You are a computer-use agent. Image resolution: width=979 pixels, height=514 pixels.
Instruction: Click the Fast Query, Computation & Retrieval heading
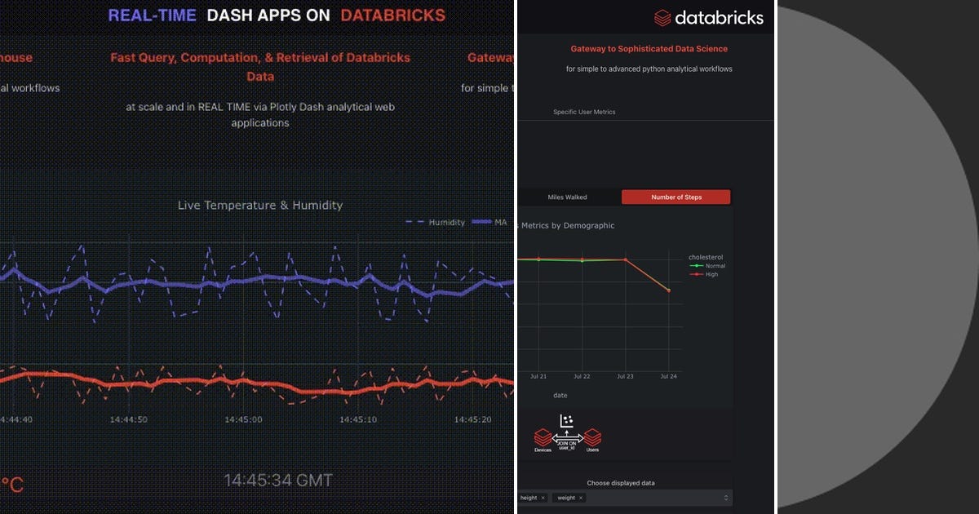(x=260, y=65)
